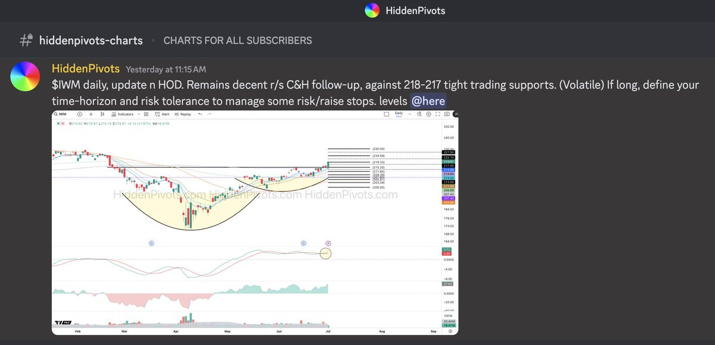Click the @here mention
715x345 pixels.
pyautogui.click(x=428, y=101)
